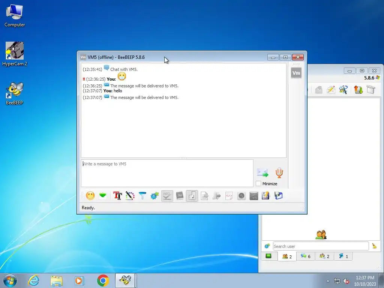Switch to the green screen tab
384x288 pixels.
pos(268,256)
